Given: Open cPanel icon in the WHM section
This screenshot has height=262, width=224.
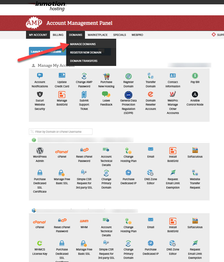Looking at the screenshot, I should (39, 222).
